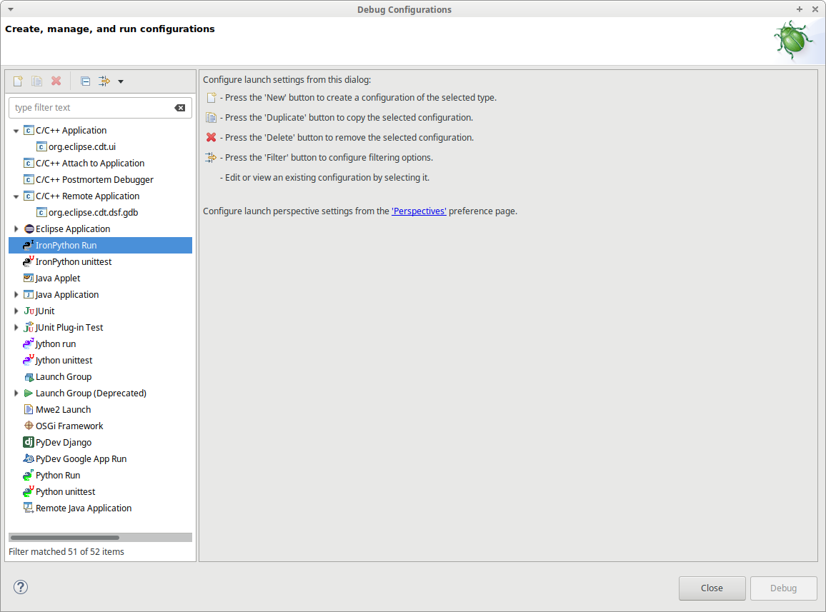Select the C/C++ Attach to Application icon

[x=29, y=164]
